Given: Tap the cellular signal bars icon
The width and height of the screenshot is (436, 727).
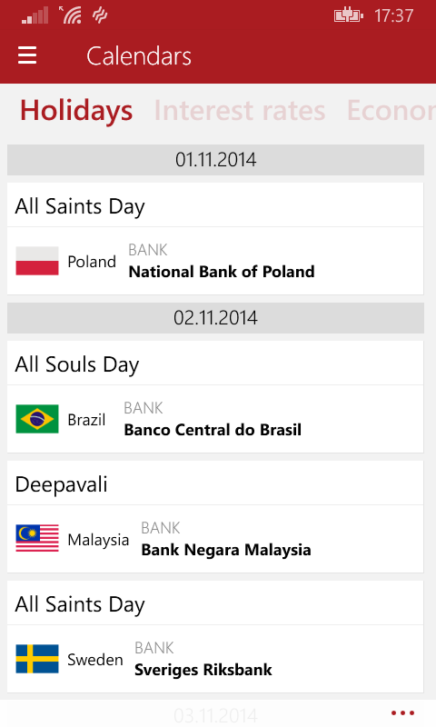Looking at the screenshot, I should 35,15.
